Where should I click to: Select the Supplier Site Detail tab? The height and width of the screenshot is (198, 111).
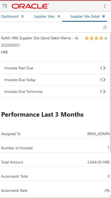(85, 16)
